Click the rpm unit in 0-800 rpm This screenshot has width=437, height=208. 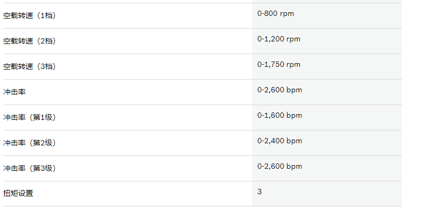point(287,14)
